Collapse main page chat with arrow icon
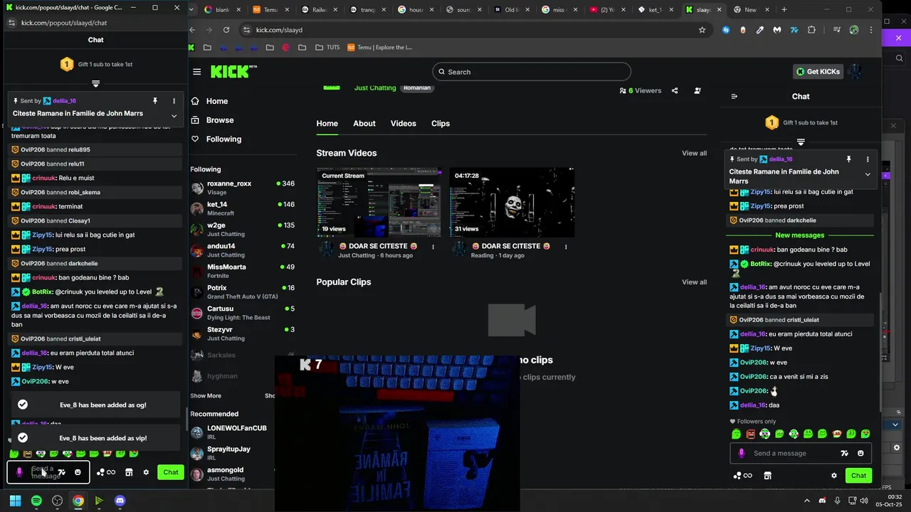The image size is (911, 512). point(734,96)
